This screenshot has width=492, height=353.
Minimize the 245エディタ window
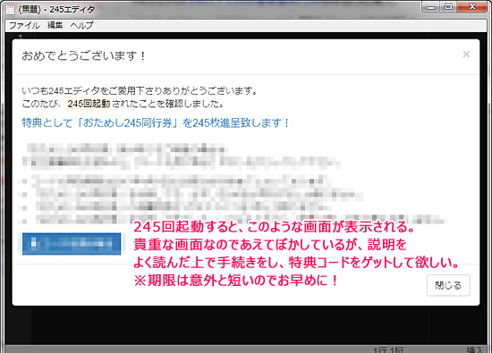431,7
